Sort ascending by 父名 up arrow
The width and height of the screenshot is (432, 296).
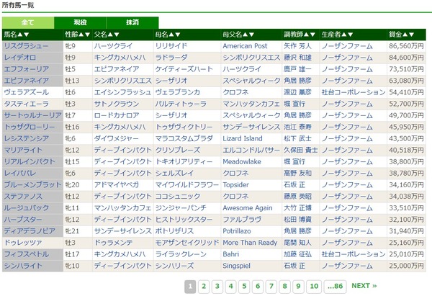110,35
